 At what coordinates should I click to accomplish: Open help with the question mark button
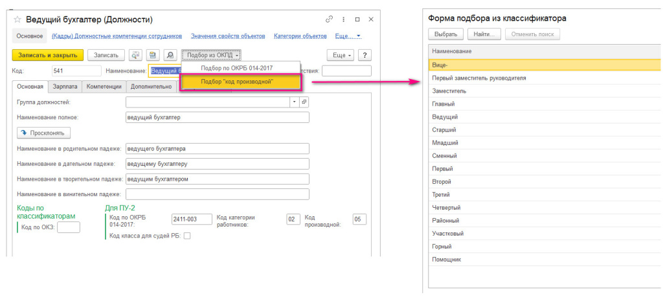pos(365,56)
